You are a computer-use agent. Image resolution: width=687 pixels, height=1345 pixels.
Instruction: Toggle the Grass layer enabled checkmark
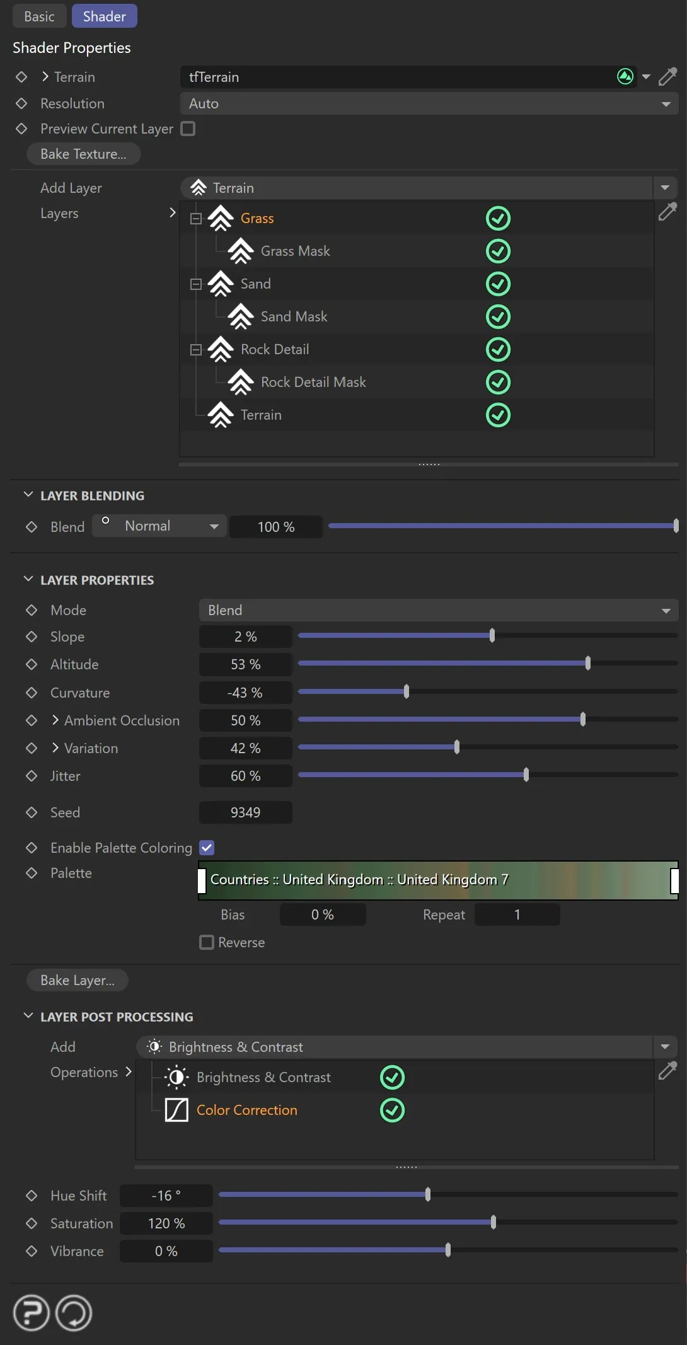pyautogui.click(x=498, y=218)
